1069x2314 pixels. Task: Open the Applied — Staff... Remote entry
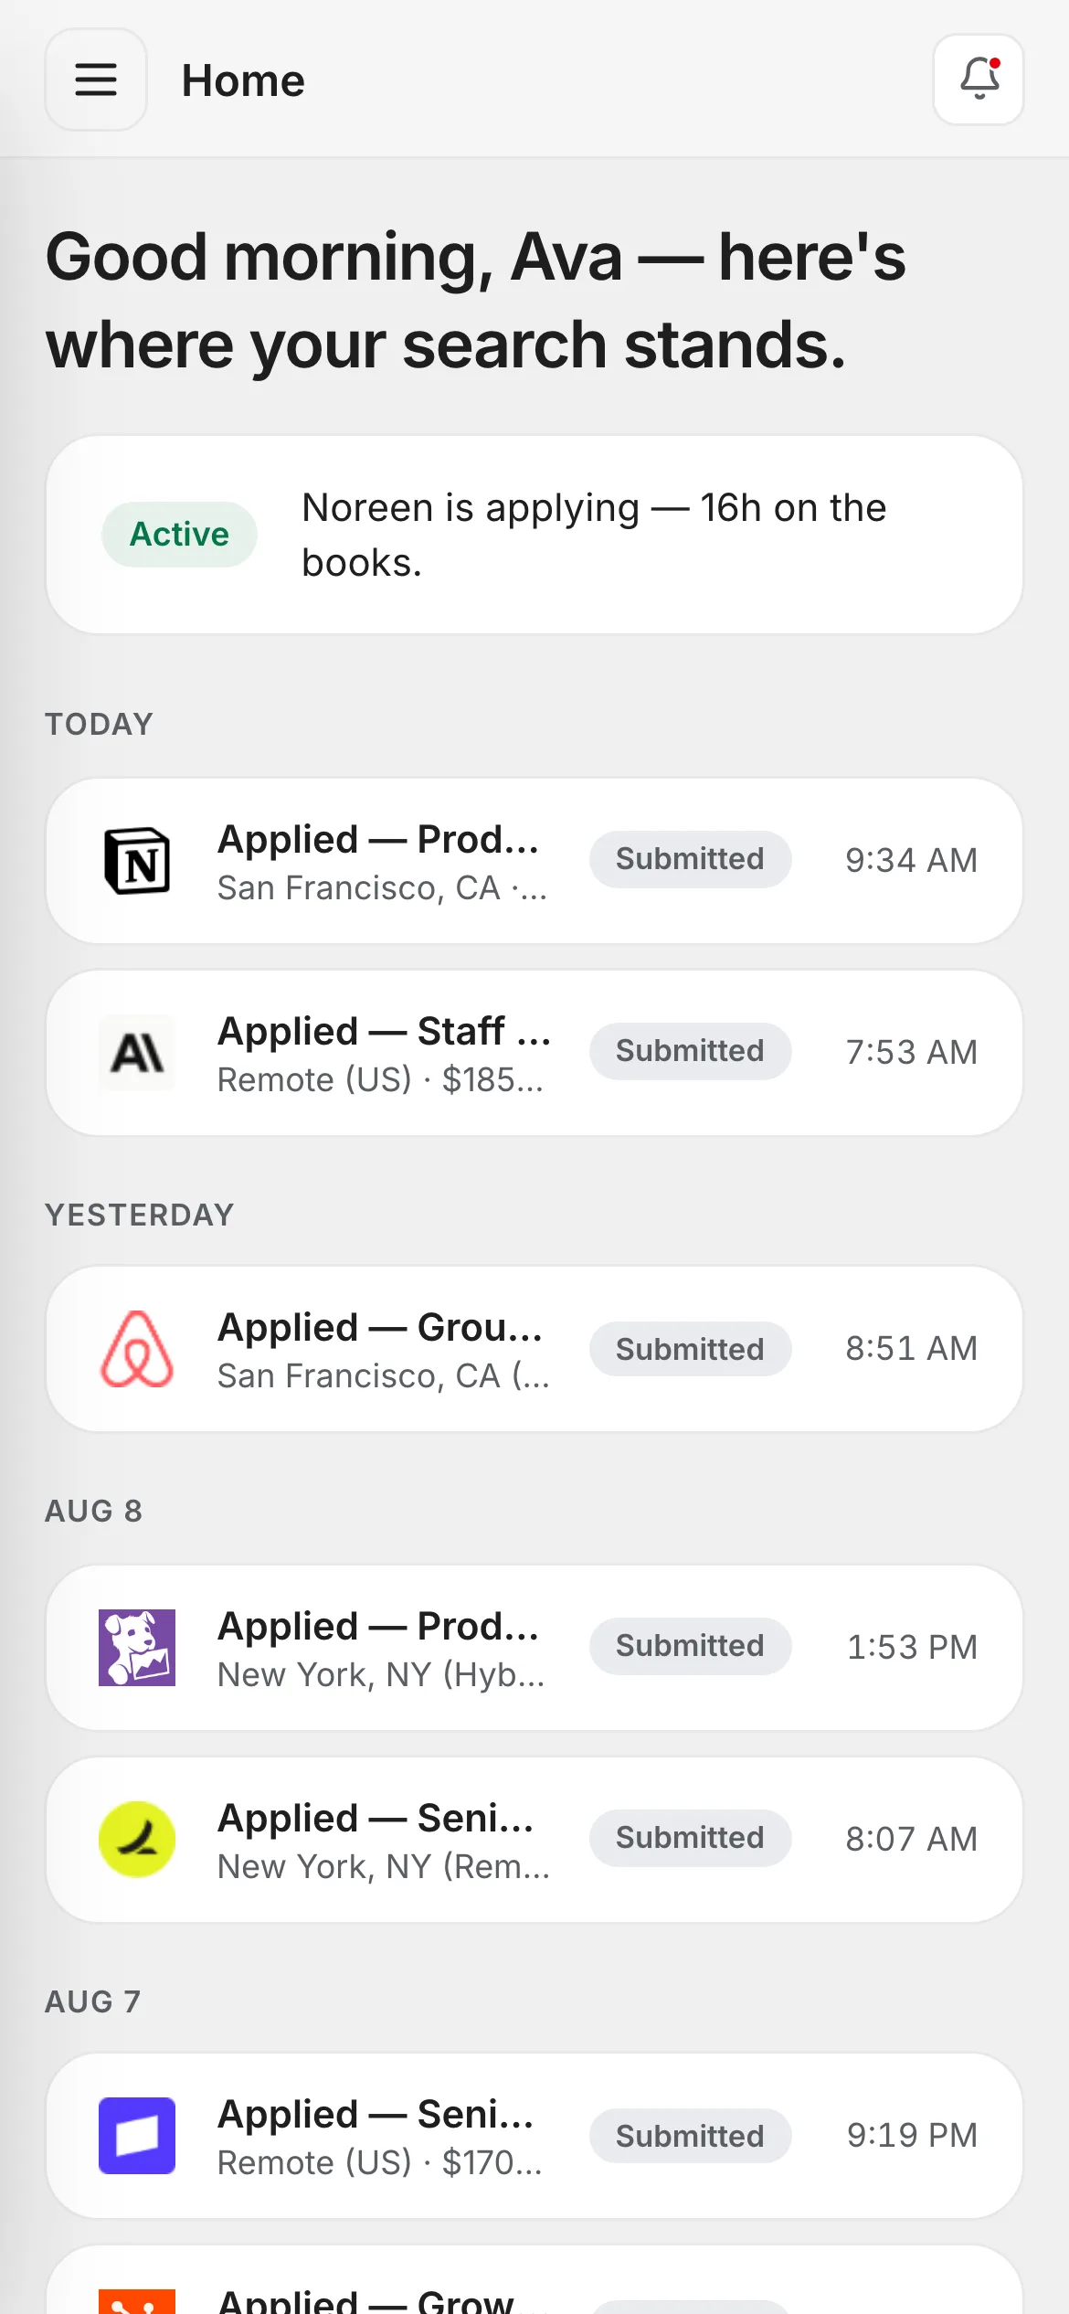(x=534, y=1053)
